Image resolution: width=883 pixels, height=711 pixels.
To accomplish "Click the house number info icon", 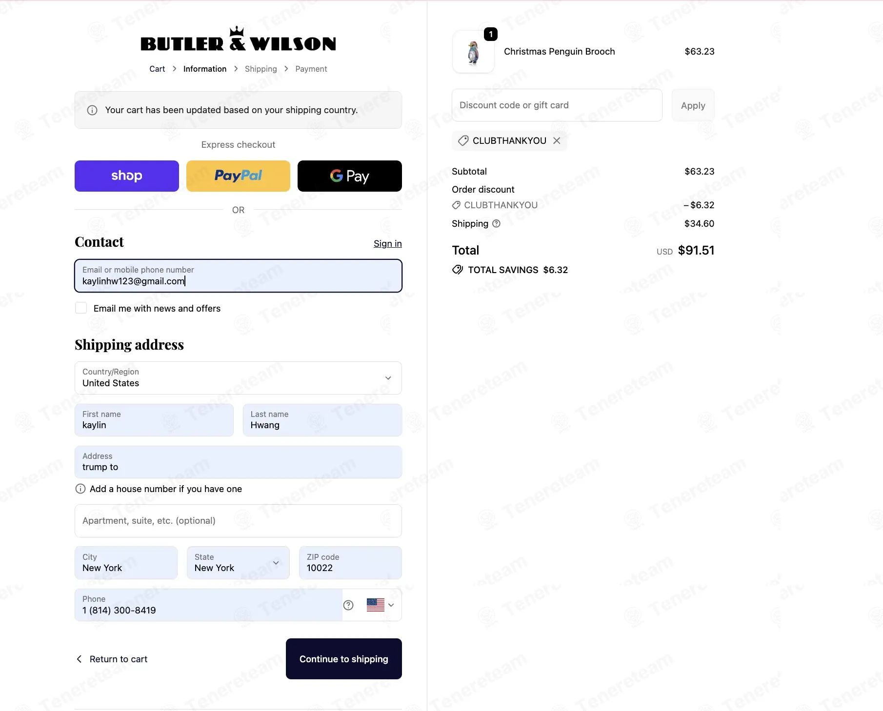I will (x=80, y=489).
